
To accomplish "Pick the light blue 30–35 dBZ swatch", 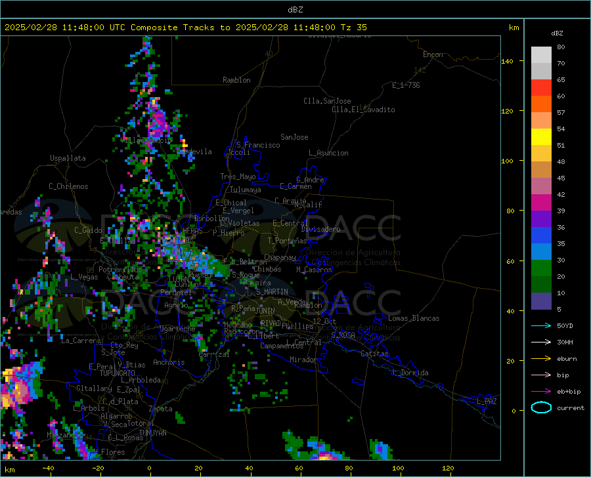I will pyautogui.click(x=541, y=252).
